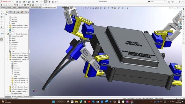Switch to the 3D Views bottom tab

click(20, 97)
